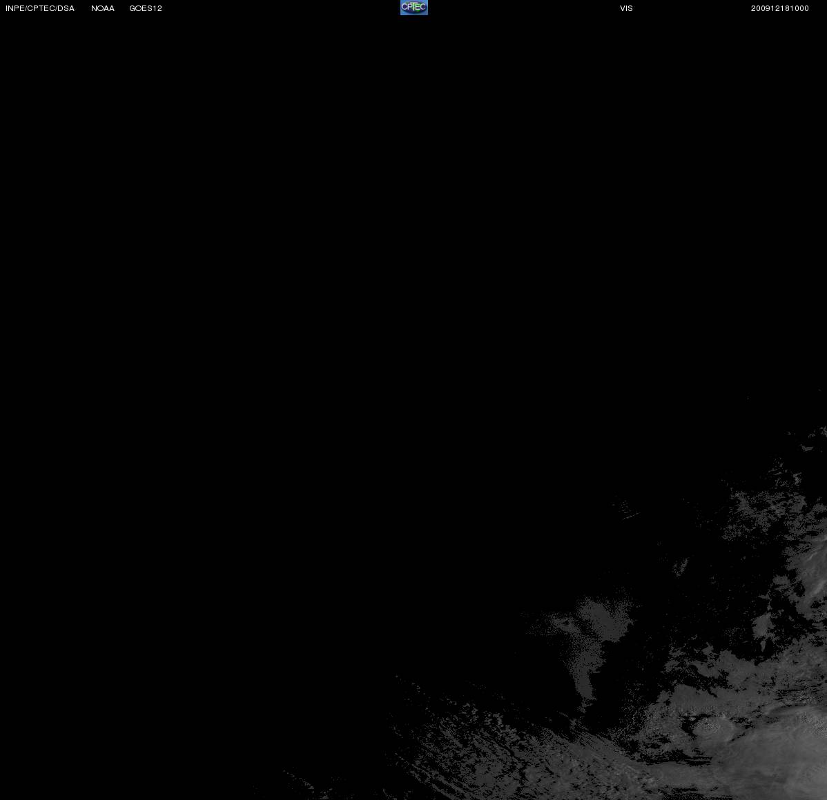
Task: Click the VIS channel label
Action: click(627, 8)
